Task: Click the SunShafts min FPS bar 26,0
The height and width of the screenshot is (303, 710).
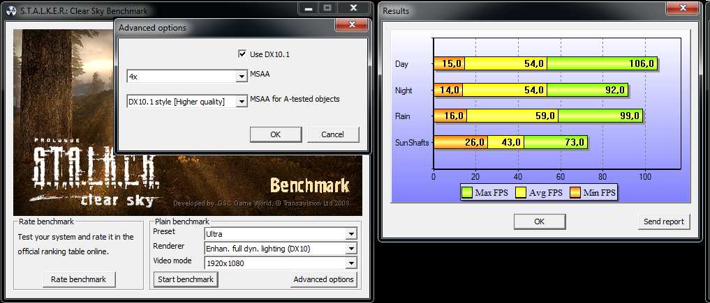Action: tap(461, 143)
